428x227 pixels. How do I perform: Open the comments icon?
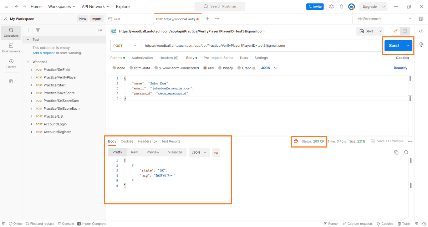tap(405, 31)
